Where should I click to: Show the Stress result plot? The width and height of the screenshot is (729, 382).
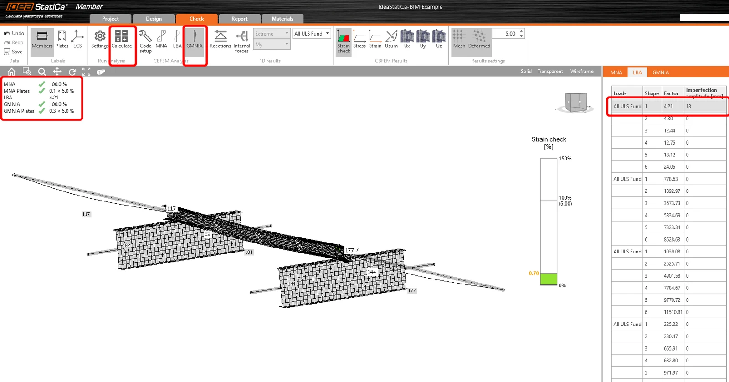[359, 40]
